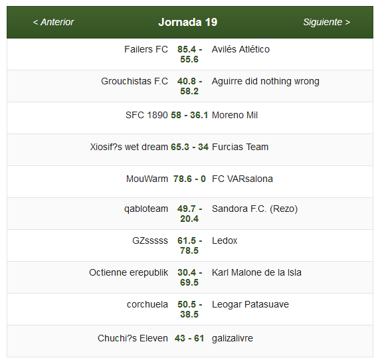Open the FC VARsalona team
The width and height of the screenshot is (376, 362).
point(242,179)
